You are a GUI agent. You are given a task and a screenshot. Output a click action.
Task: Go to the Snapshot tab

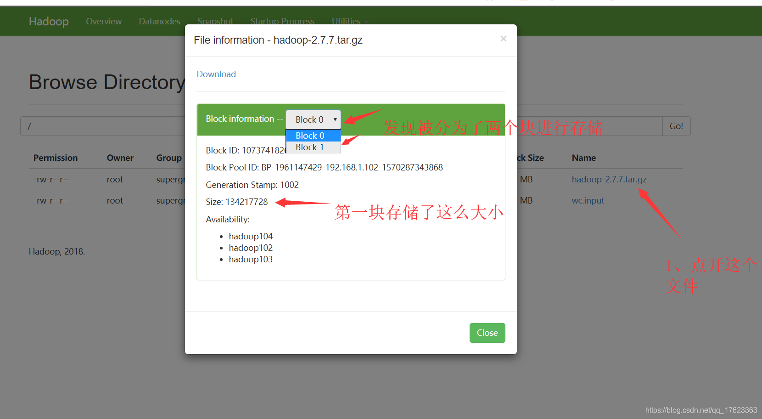pos(215,21)
